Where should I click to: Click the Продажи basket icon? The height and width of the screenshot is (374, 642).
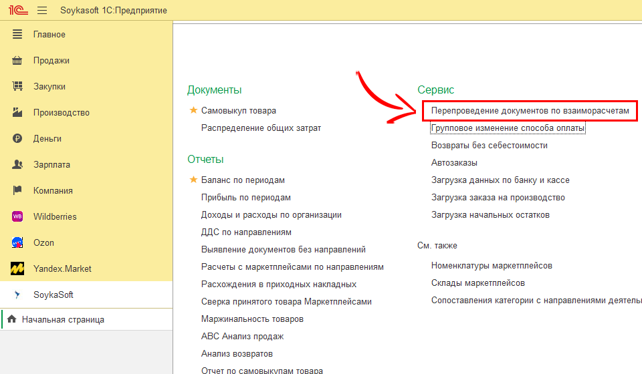click(x=18, y=61)
